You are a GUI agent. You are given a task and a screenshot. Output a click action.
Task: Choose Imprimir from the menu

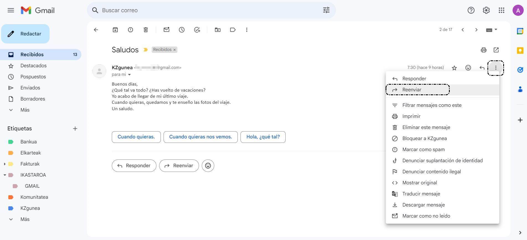click(443, 116)
